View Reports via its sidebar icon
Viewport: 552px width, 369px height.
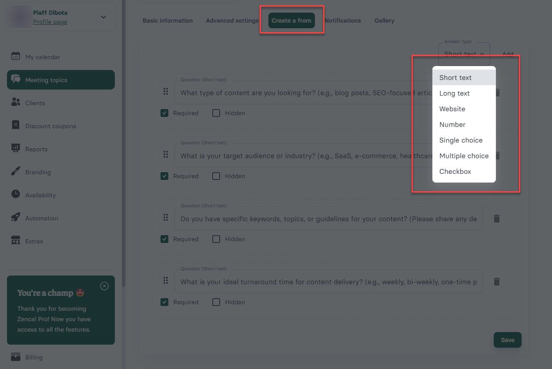pos(16,149)
